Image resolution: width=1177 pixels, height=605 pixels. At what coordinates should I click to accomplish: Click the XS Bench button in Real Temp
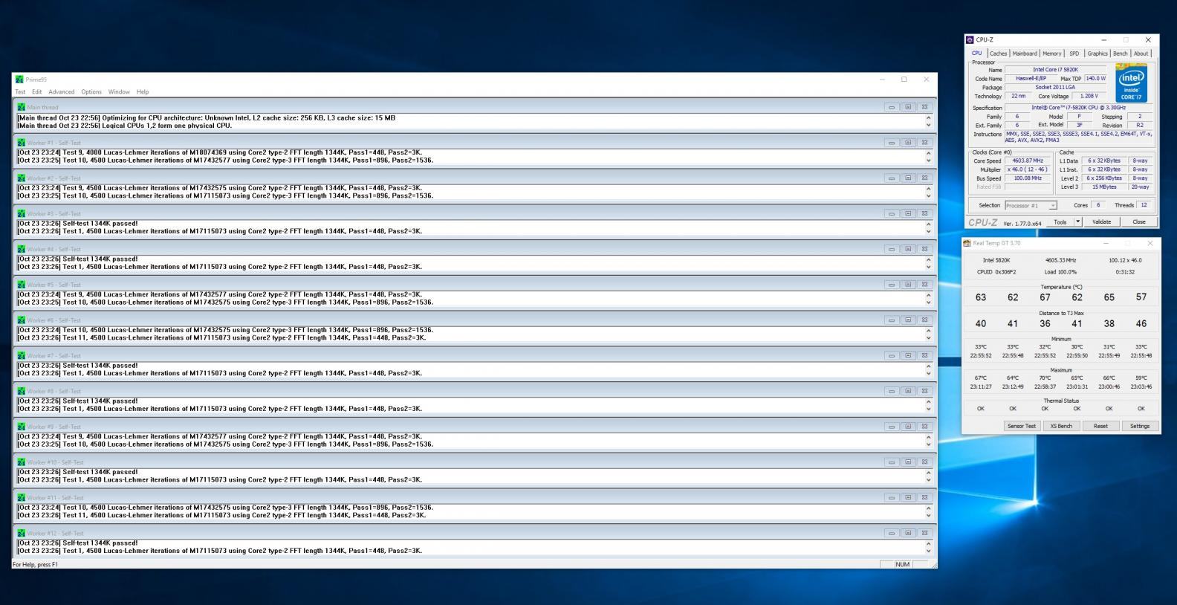(x=1061, y=426)
